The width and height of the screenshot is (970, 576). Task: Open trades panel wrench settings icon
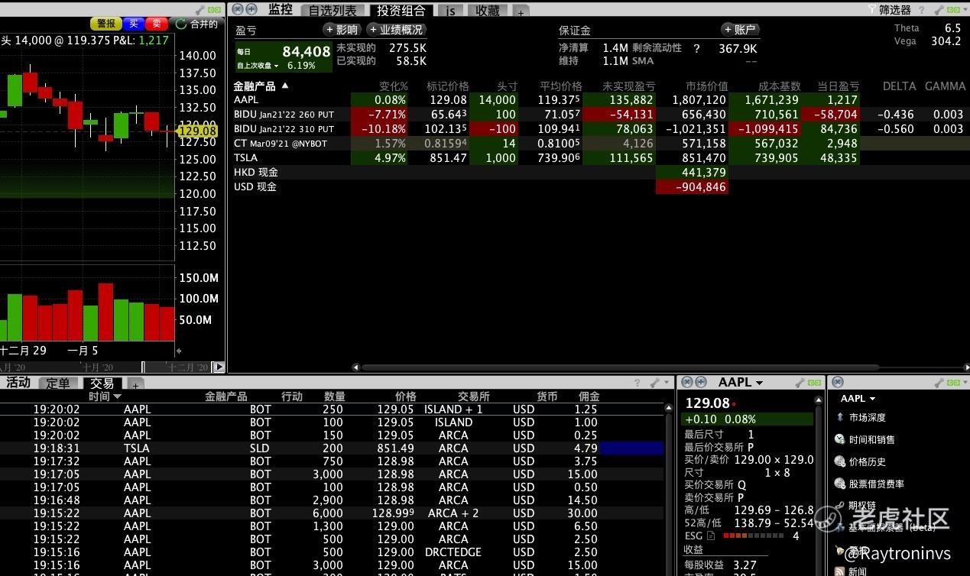(654, 383)
